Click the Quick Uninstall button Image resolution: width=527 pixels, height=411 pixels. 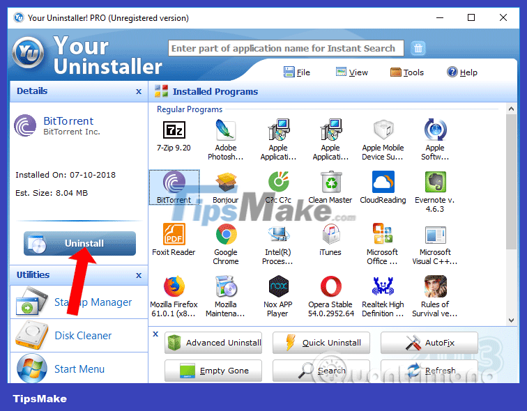coord(321,343)
